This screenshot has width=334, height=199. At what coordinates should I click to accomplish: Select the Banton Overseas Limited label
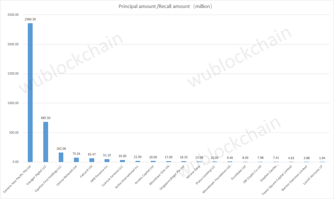click(294, 178)
